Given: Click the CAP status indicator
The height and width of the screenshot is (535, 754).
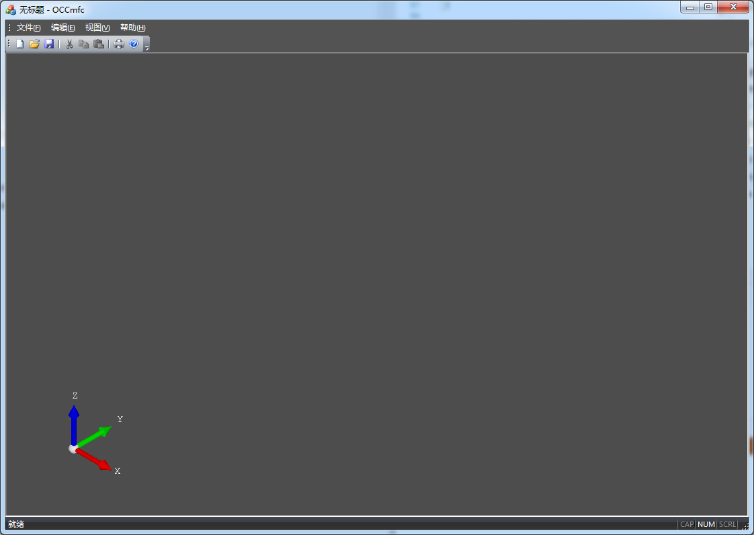Looking at the screenshot, I should click(x=687, y=524).
